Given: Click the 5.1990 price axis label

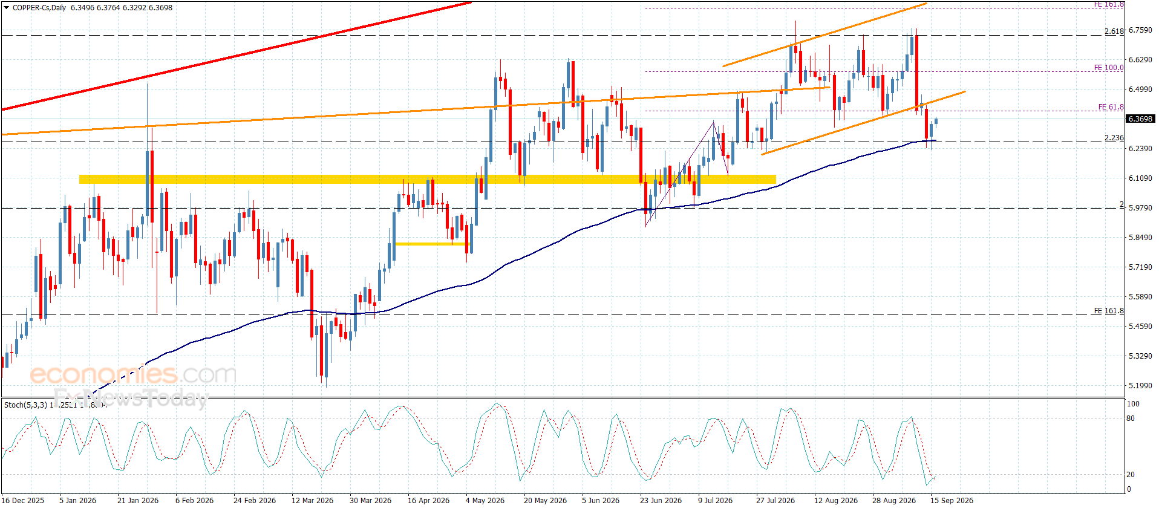Looking at the screenshot, I should pos(1140,386).
